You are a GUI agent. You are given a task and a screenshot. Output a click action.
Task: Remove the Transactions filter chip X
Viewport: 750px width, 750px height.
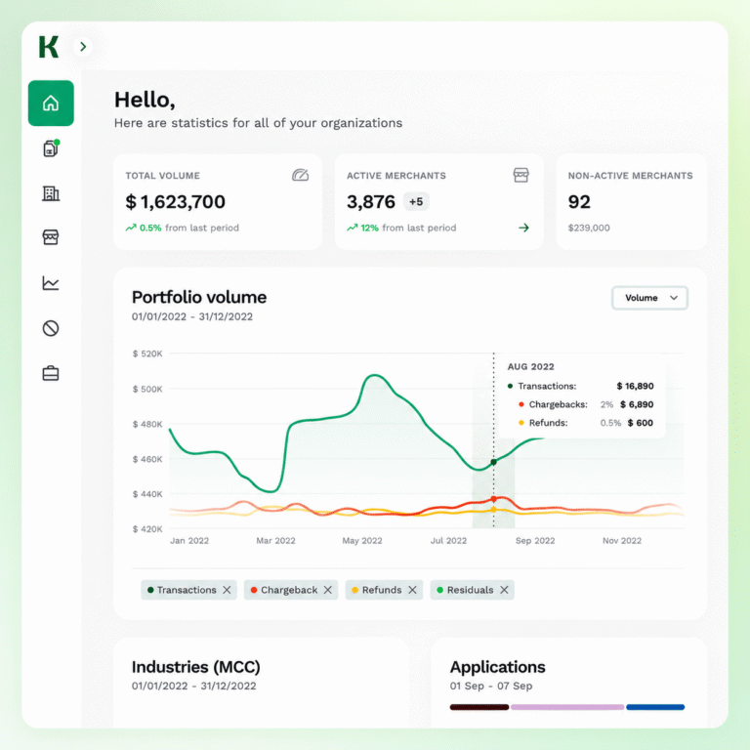(227, 590)
